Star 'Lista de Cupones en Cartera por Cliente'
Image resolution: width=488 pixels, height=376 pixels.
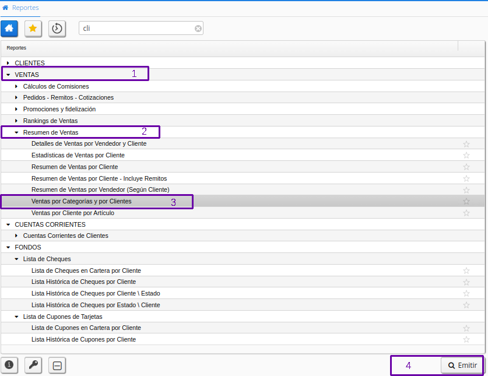coord(466,328)
